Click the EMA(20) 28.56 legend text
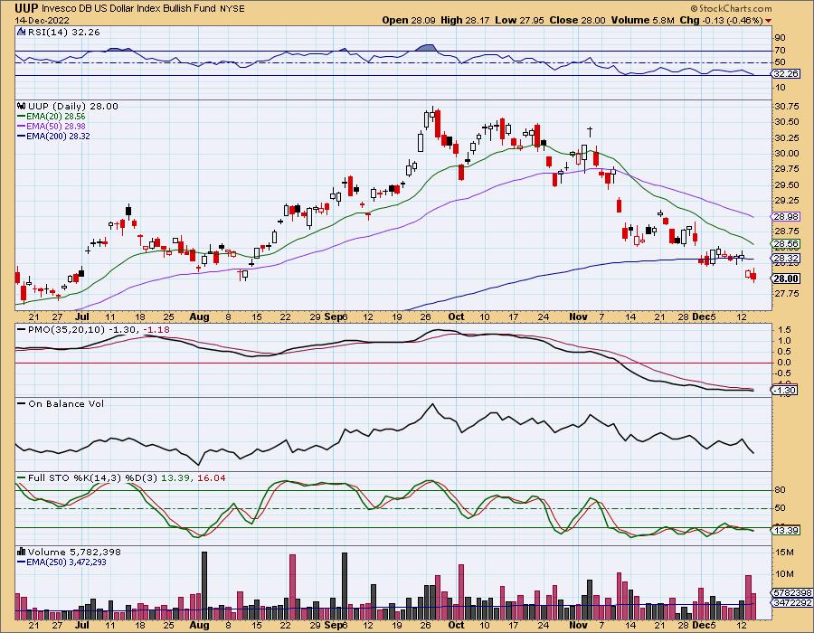 tap(56, 117)
